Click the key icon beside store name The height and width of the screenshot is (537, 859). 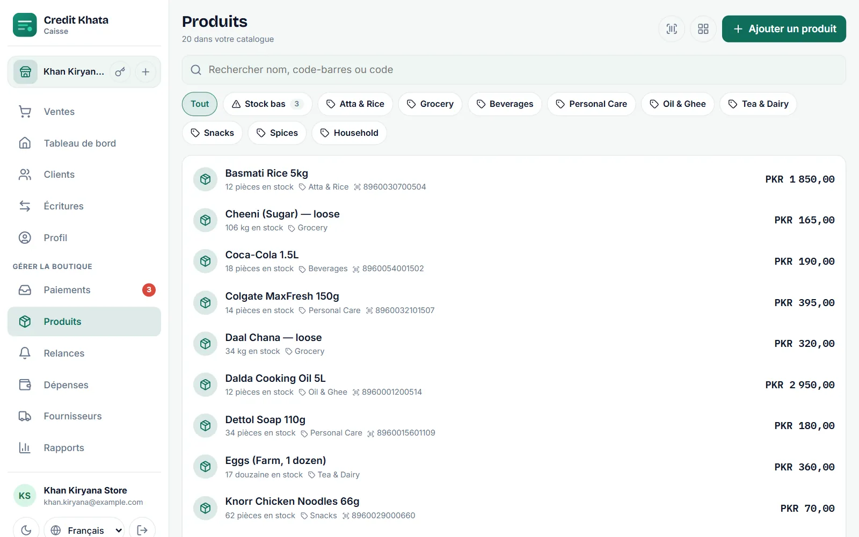(x=120, y=72)
